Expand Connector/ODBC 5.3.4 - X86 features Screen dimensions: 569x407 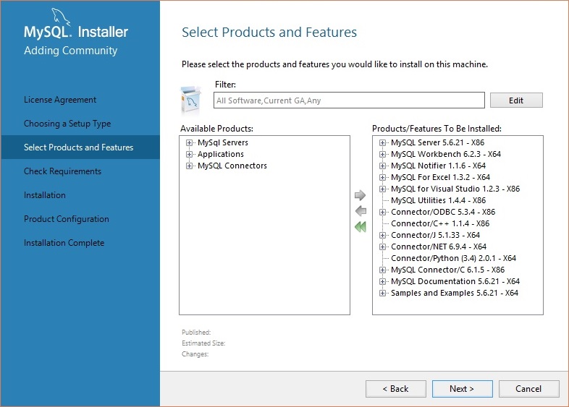[x=382, y=213]
